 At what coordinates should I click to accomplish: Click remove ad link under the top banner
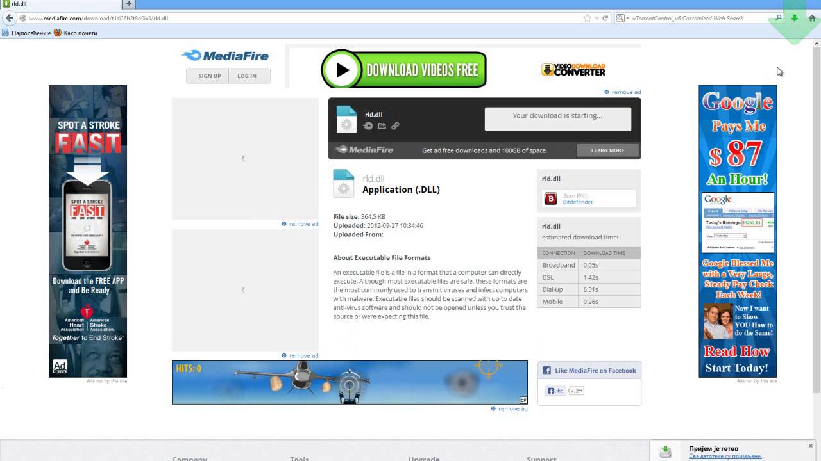coord(622,92)
